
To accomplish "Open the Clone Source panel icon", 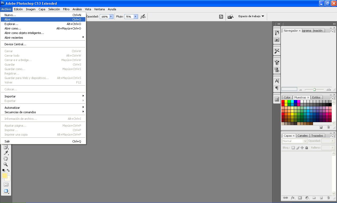I will (x=277, y=70).
